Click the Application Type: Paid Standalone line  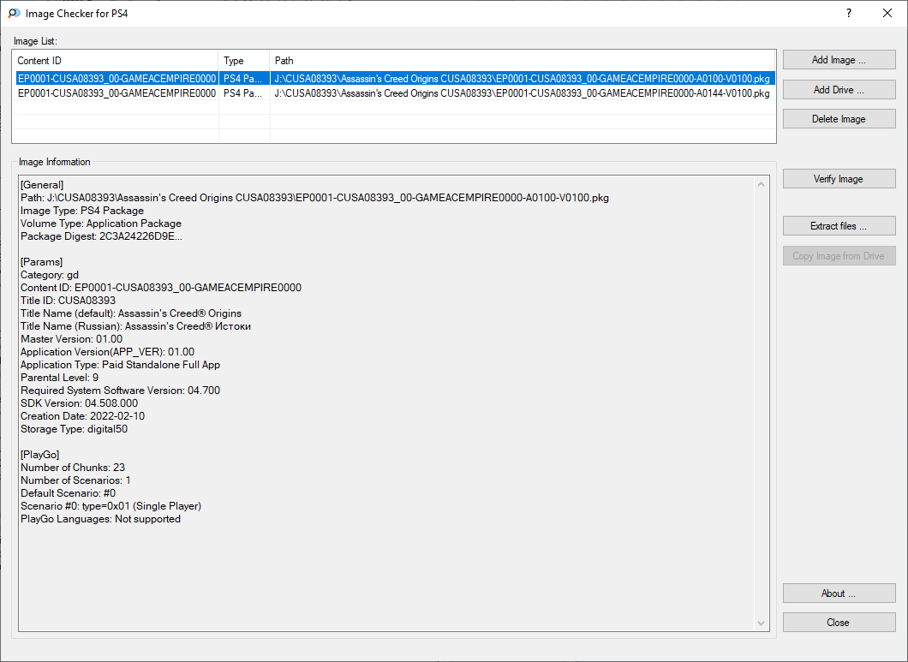point(120,365)
